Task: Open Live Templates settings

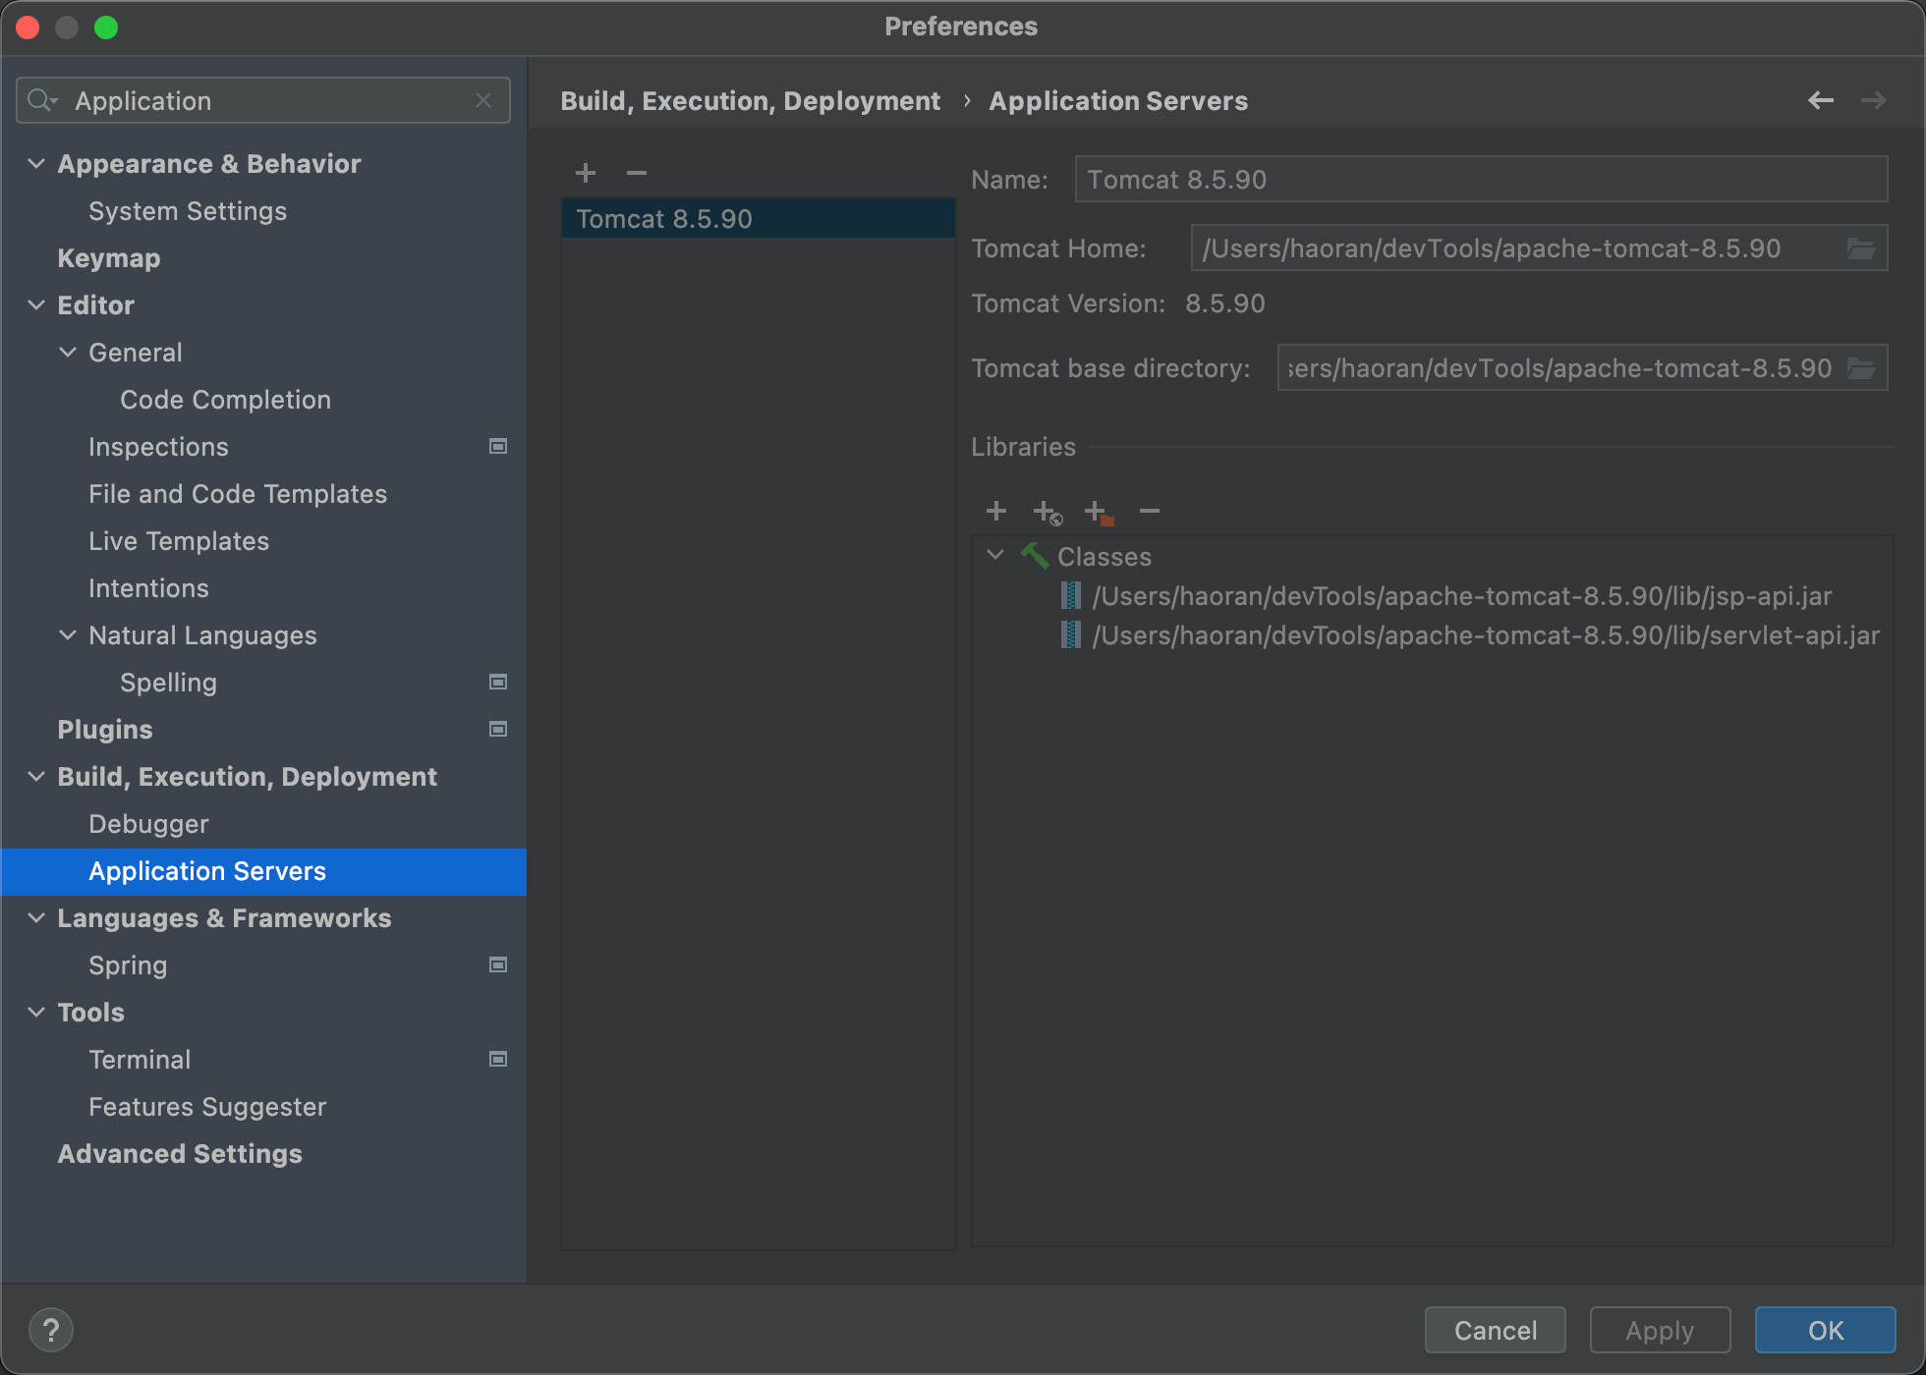Action: (x=179, y=541)
